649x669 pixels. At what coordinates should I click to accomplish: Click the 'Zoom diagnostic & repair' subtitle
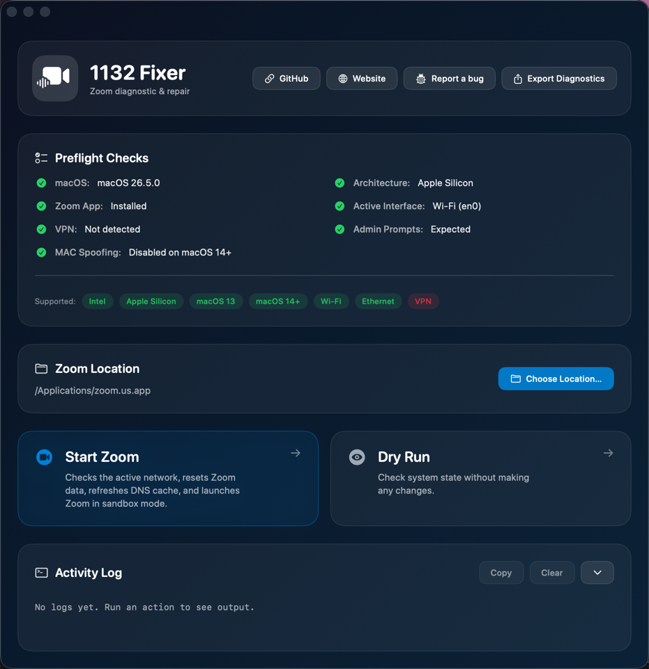pos(139,91)
